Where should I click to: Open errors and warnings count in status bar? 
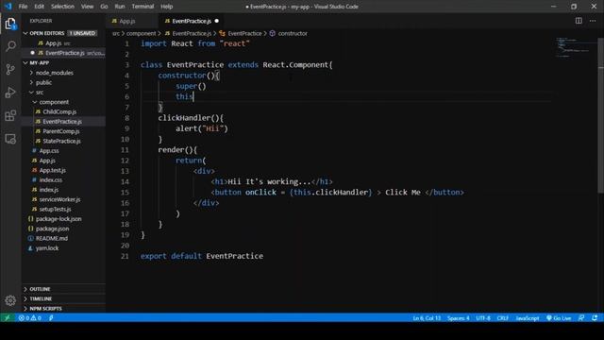point(30,318)
